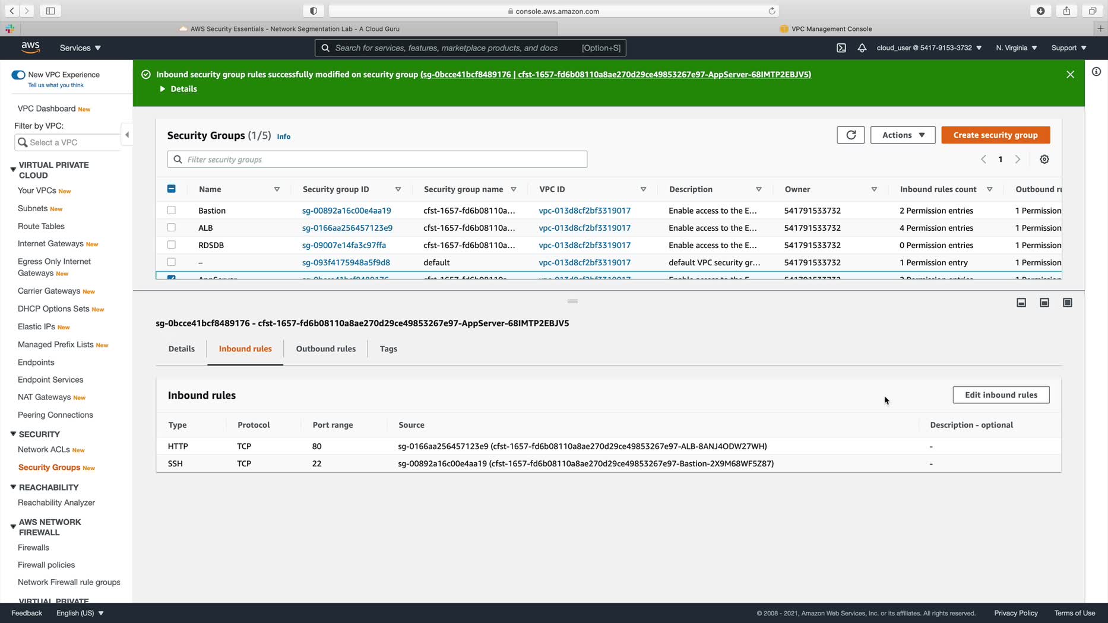This screenshot has height=623, width=1108.
Task: Sort by Name column arrow
Action: click(x=277, y=189)
